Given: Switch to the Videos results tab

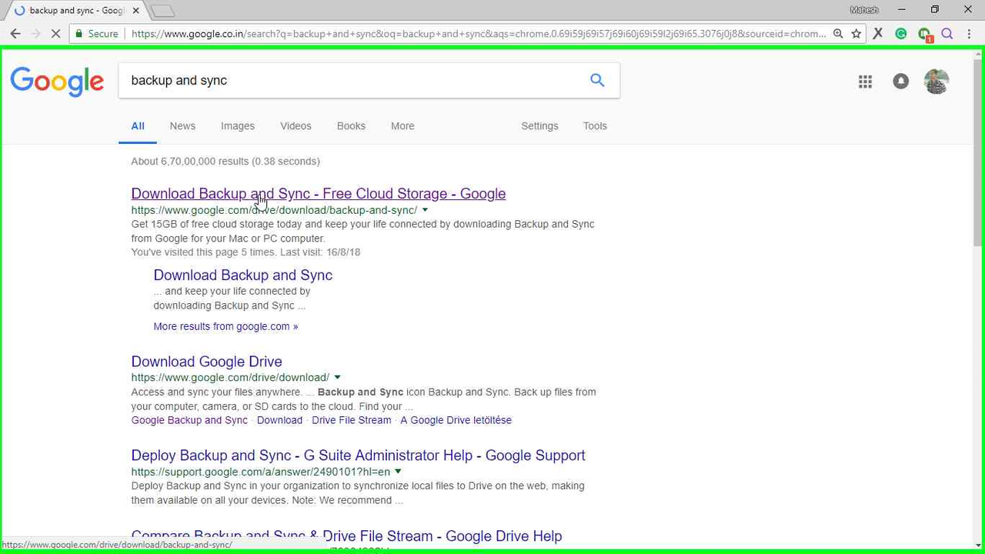Looking at the screenshot, I should pos(295,126).
